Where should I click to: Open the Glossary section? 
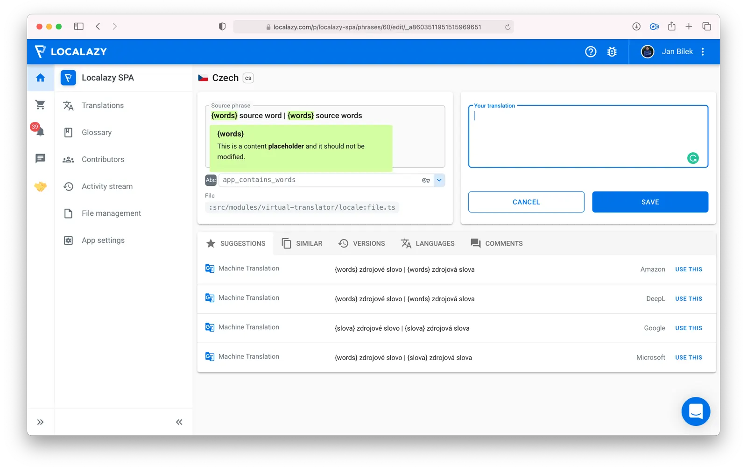[97, 133]
